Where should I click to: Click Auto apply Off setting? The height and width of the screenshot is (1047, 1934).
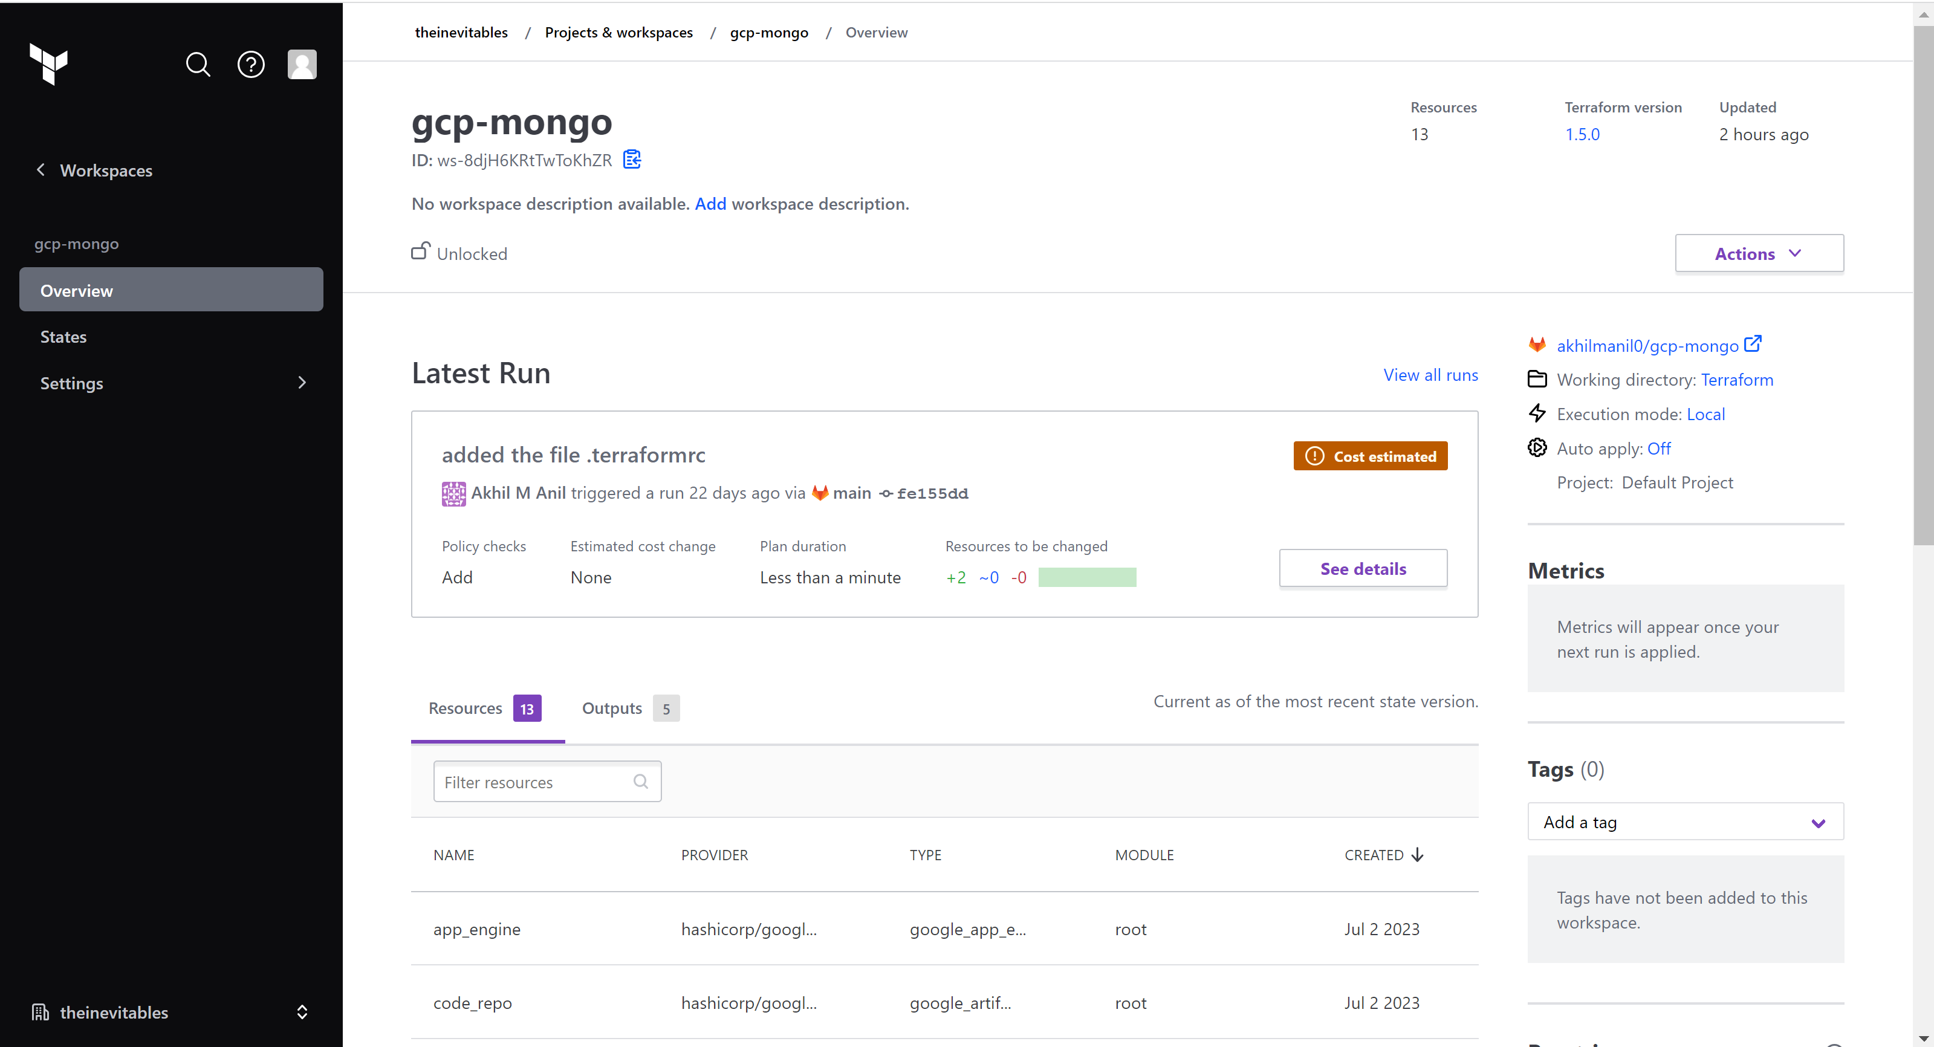coord(1658,449)
